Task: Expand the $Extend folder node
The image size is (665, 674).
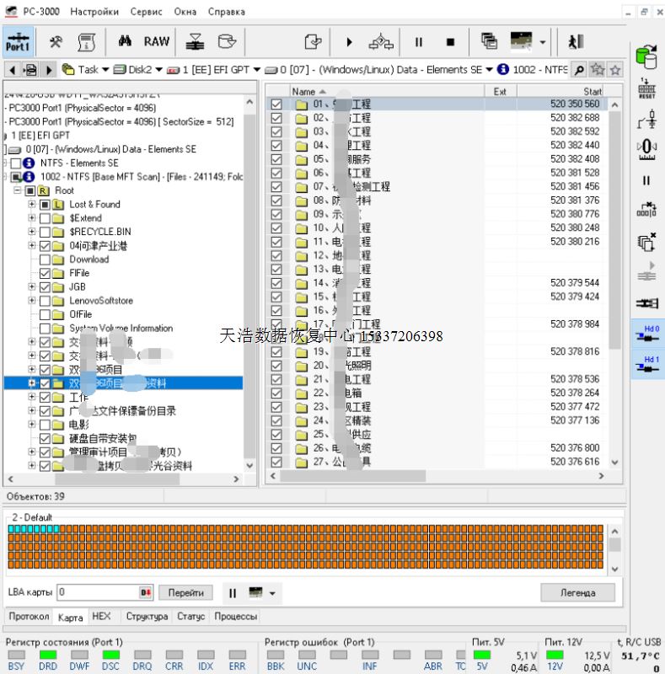Action: tap(32, 218)
